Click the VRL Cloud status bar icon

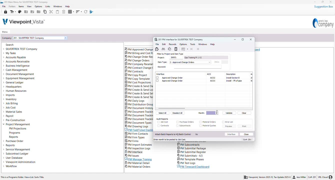[330, 177]
